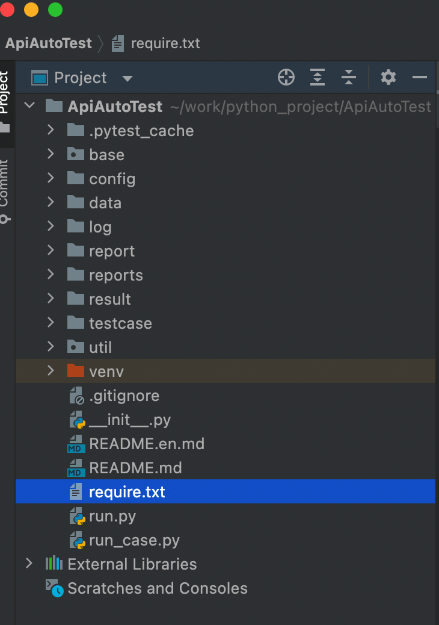Click the Select Opened File locate icon
This screenshot has height=625, width=439.
click(x=286, y=77)
